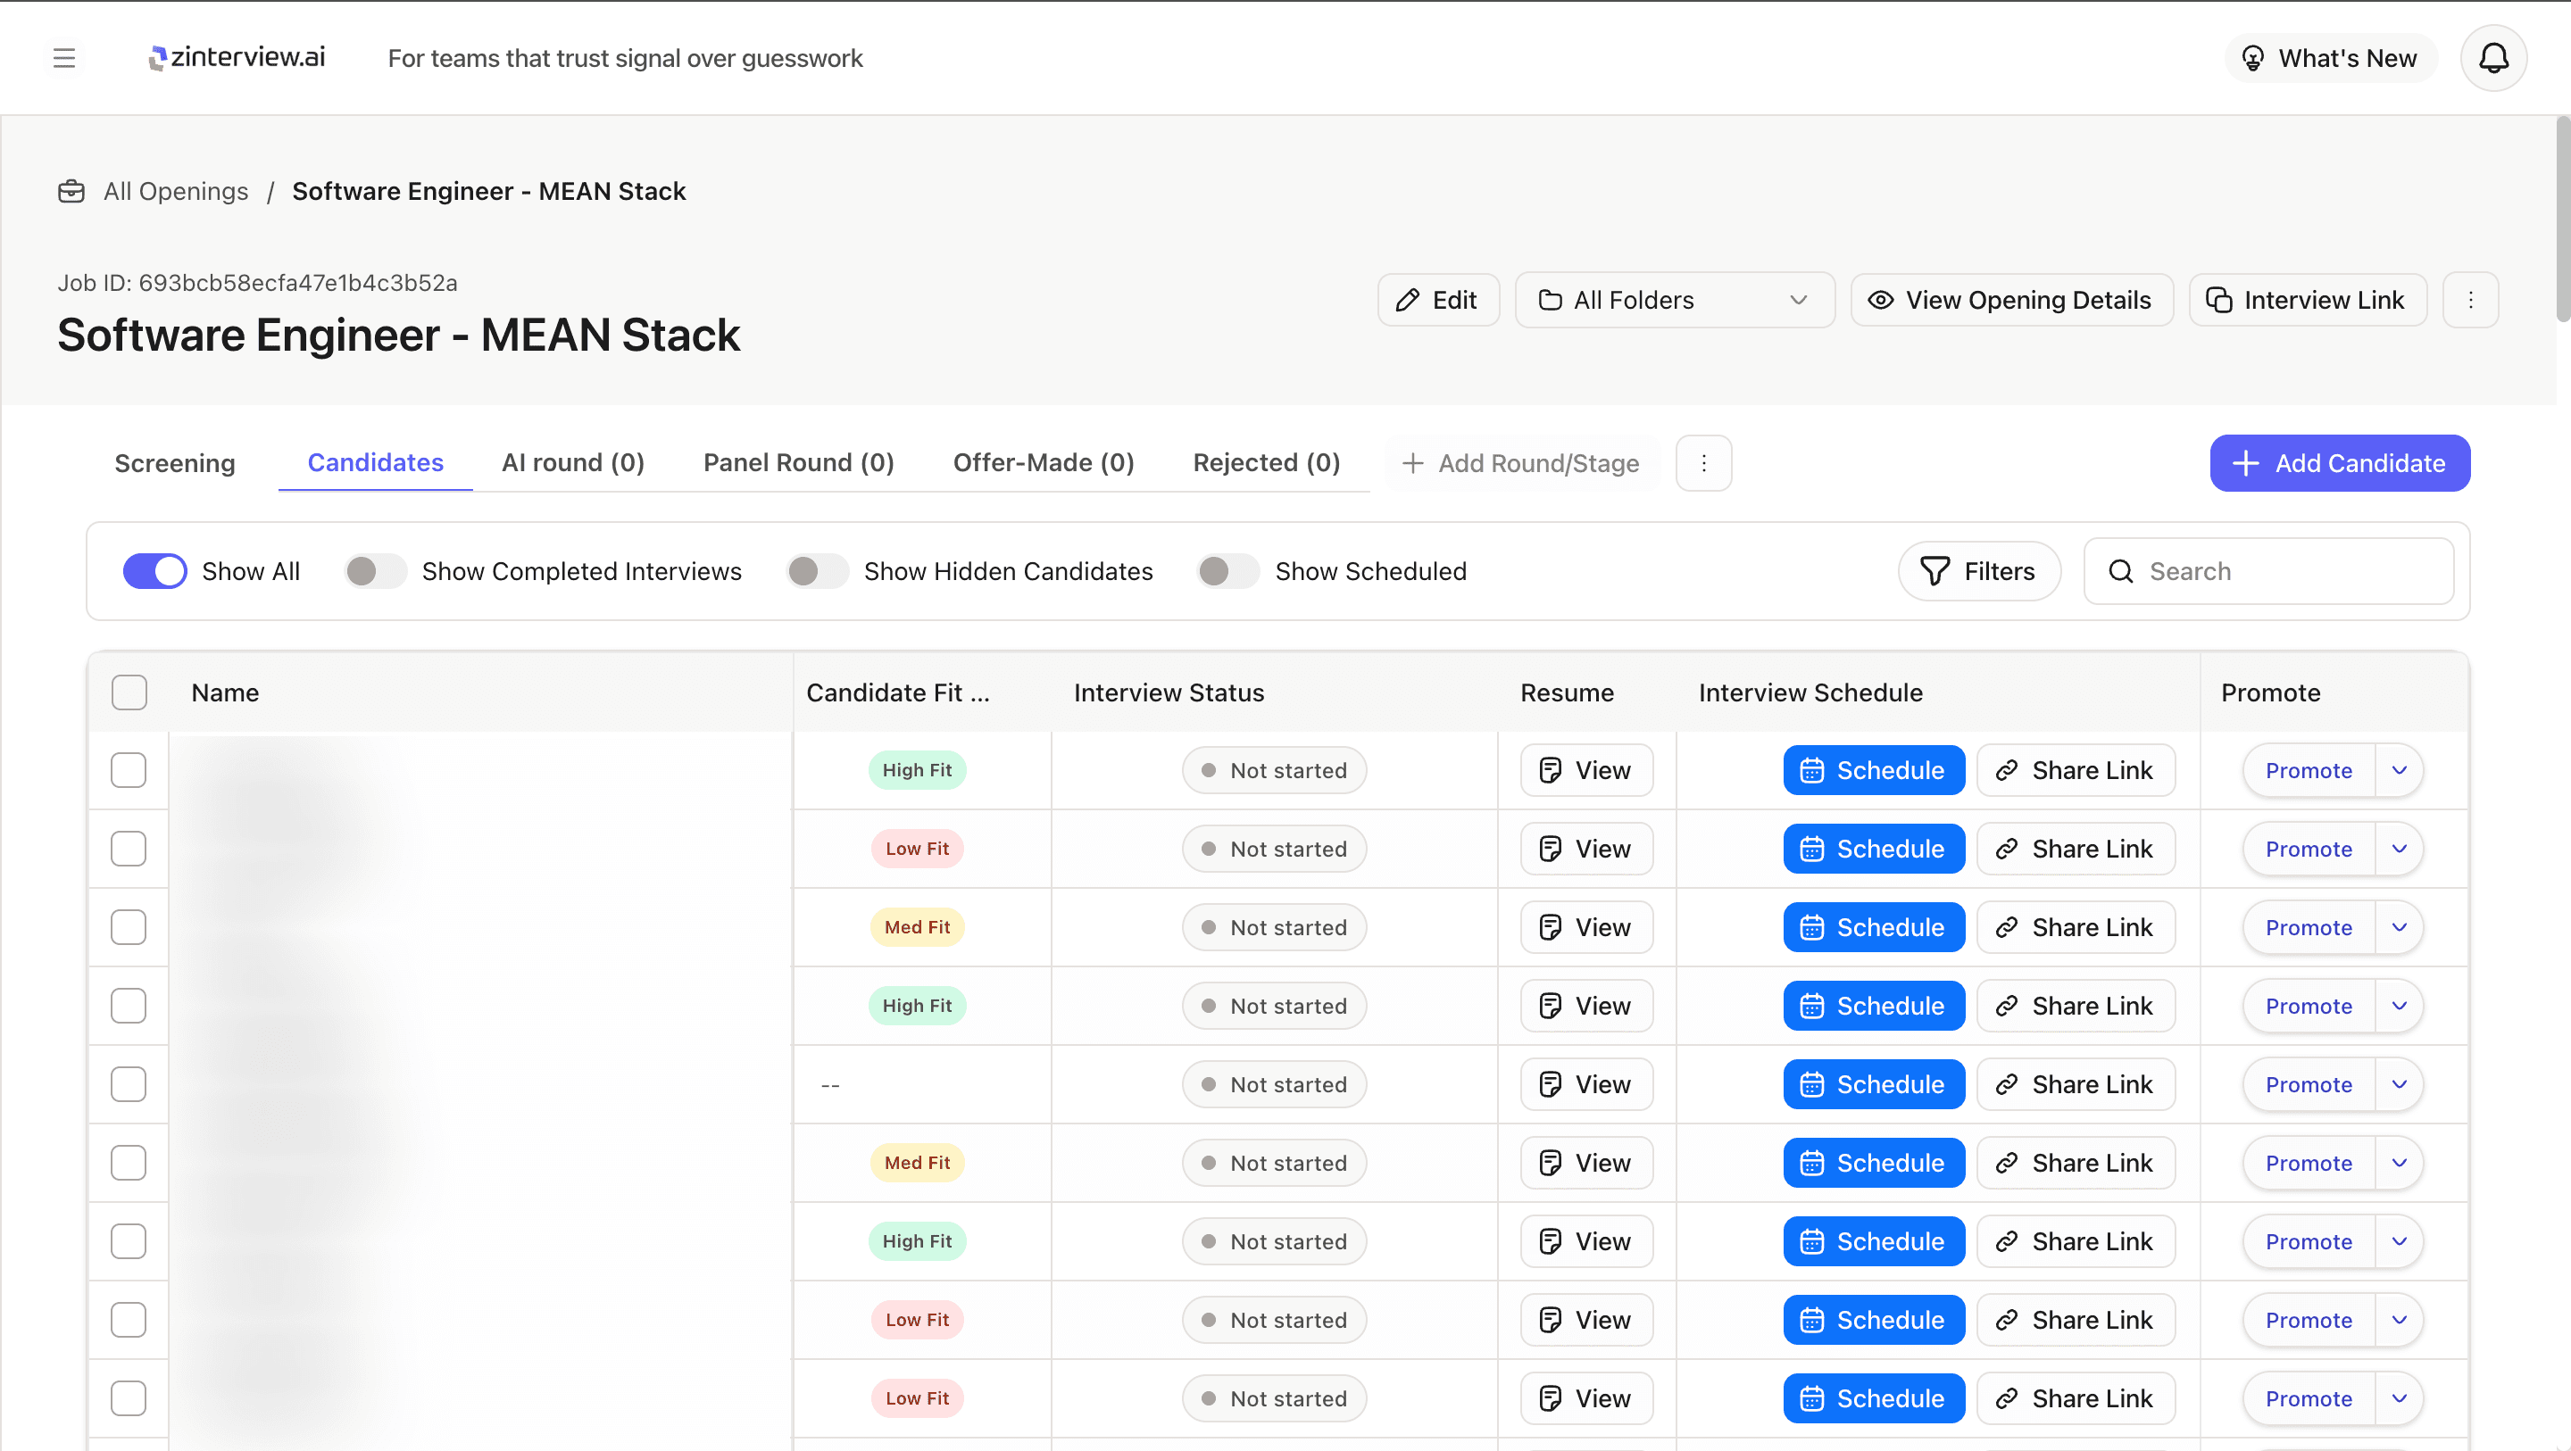Click the magnifier icon in the Search box
Viewport: 2571px width, 1451px height.
pyautogui.click(x=2120, y=571)
